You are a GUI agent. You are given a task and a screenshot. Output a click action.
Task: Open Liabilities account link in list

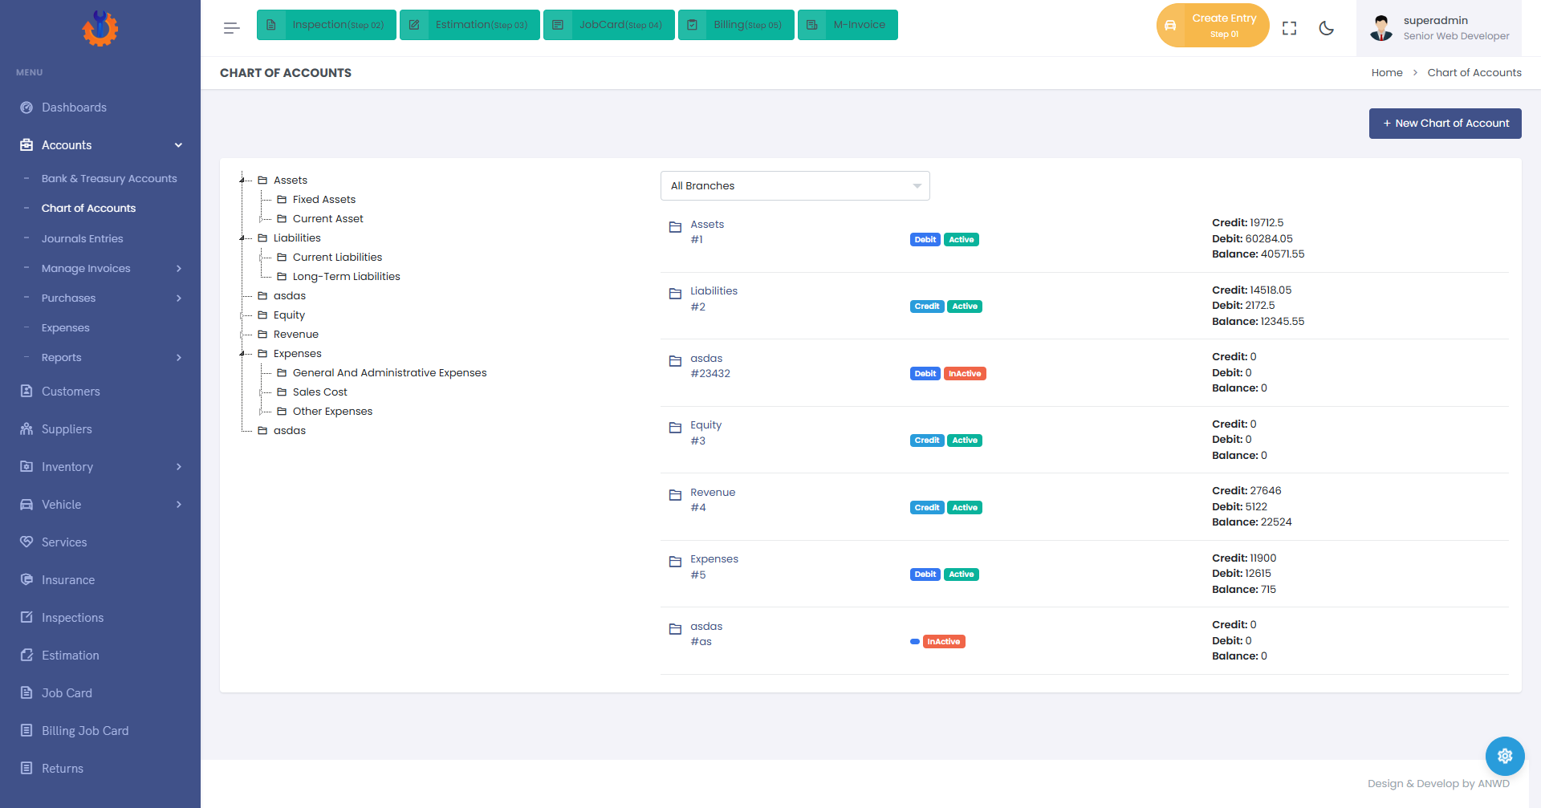click(x=714, y=291)
